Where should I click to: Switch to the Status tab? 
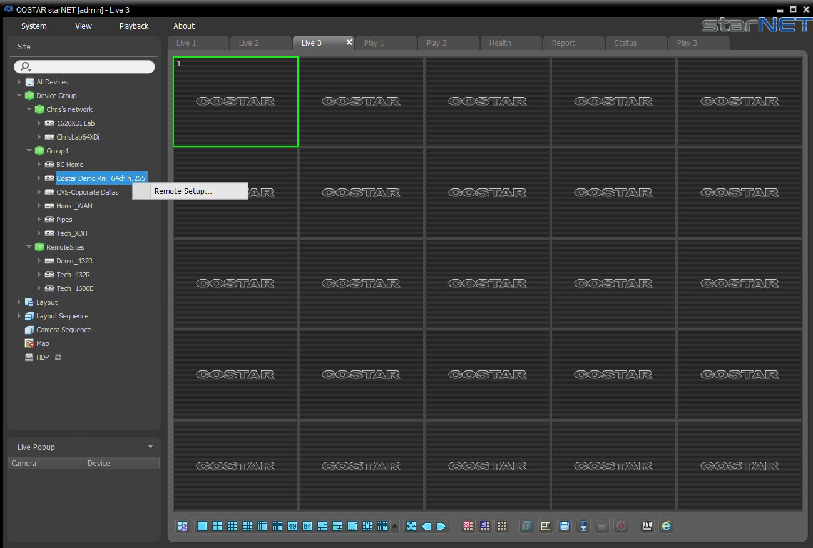636,43
